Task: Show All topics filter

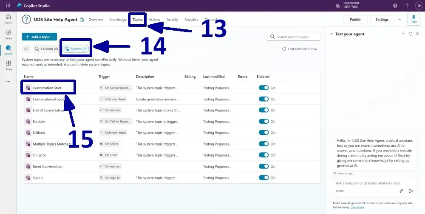Action: [26, 49]
